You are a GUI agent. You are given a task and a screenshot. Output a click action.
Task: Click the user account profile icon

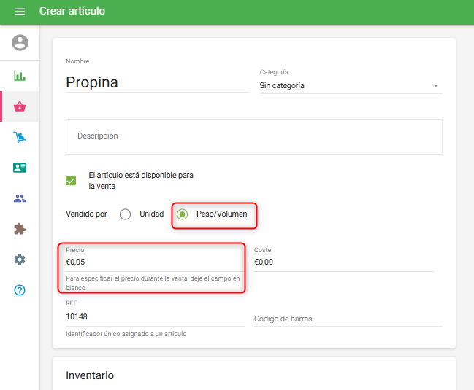point(20,43)
